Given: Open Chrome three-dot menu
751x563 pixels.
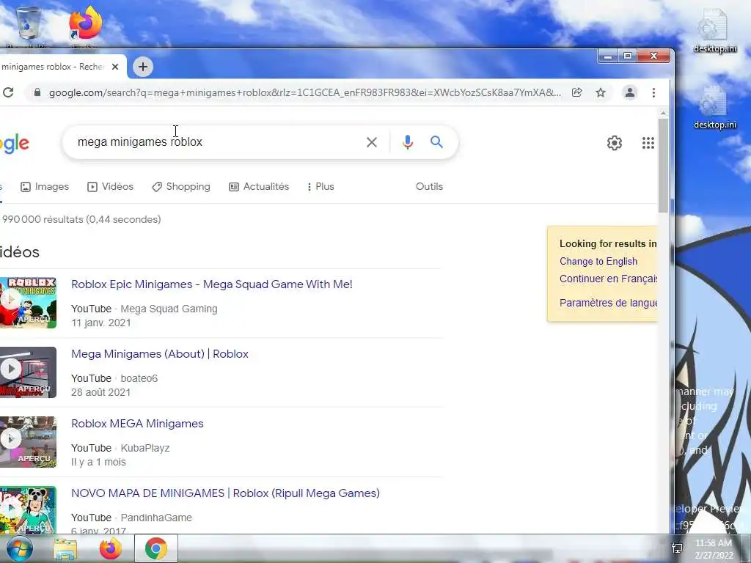Looking at the screenshot, I should click(653, 92).
